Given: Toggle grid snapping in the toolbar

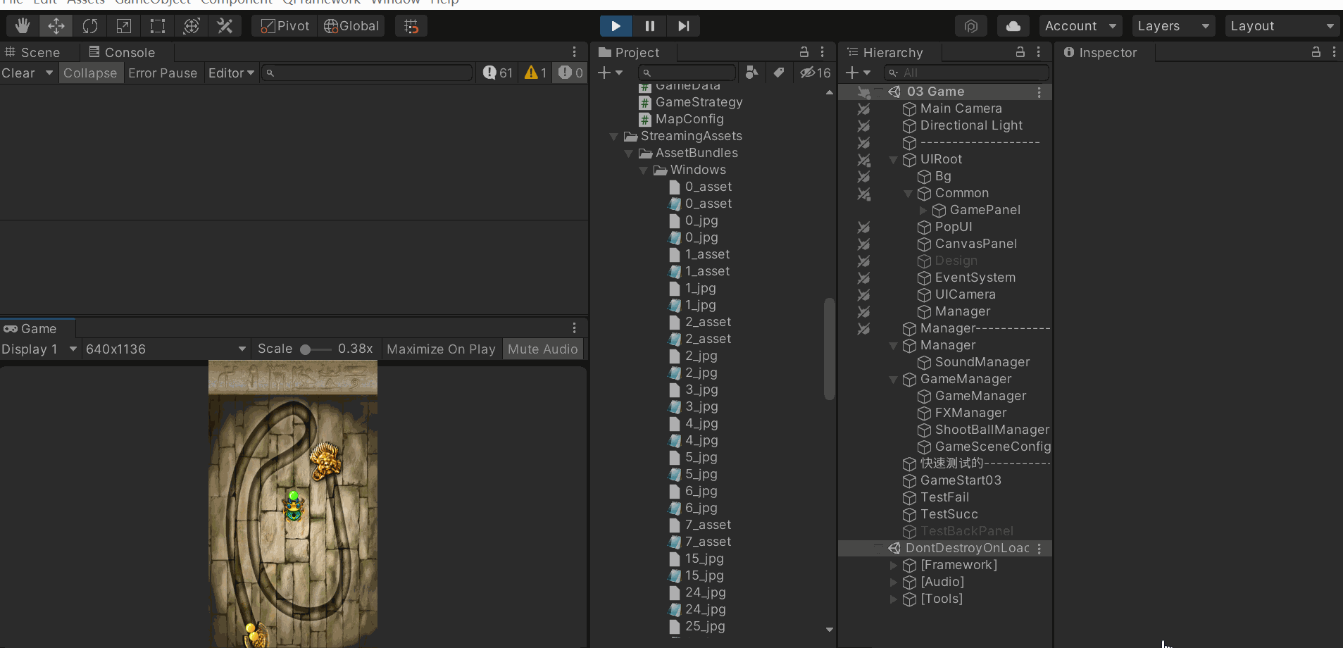Looking at the screenshot, I should 411,26.
